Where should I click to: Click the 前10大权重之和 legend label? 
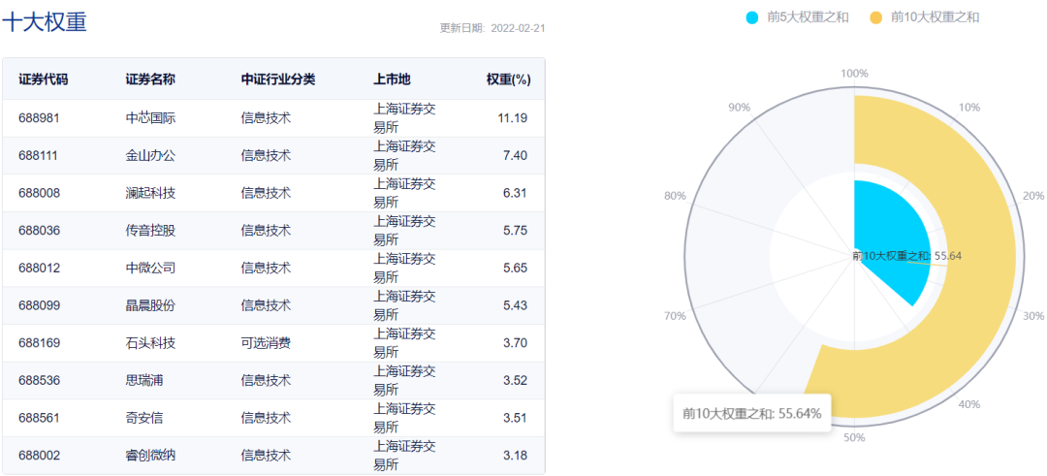click(x=935, y=17)
